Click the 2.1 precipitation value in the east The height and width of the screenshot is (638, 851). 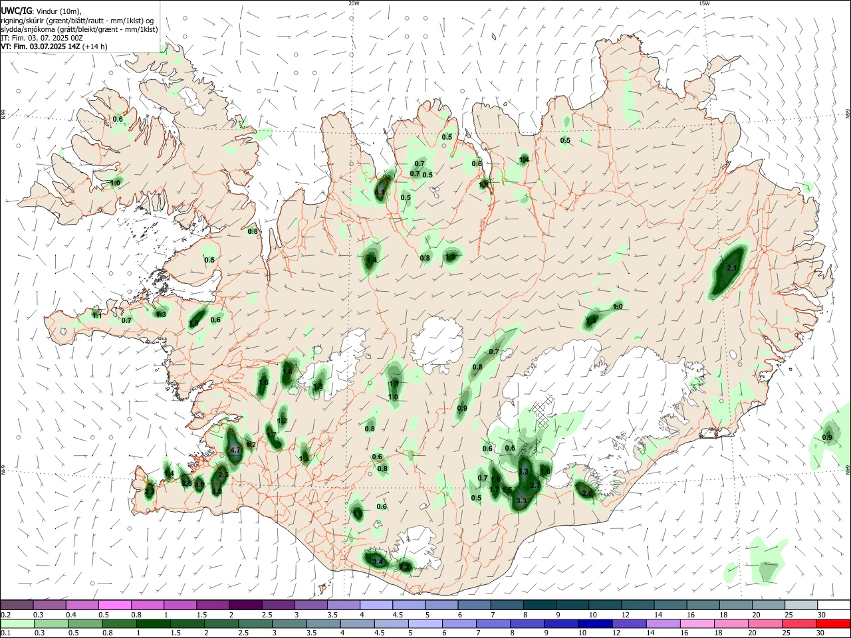pyautogui.click(x=733, y=268)
